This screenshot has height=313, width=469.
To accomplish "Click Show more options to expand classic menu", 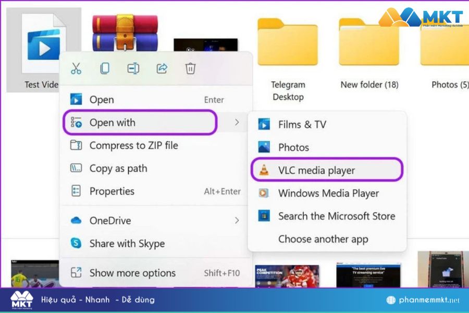I will (x=132, y=273).
